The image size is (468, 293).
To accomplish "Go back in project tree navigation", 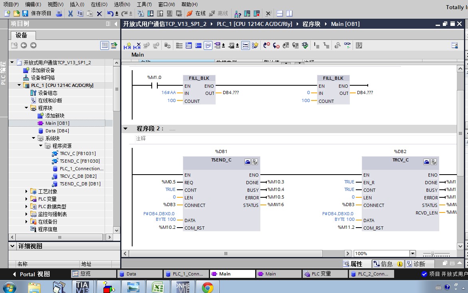I will 24,45.
